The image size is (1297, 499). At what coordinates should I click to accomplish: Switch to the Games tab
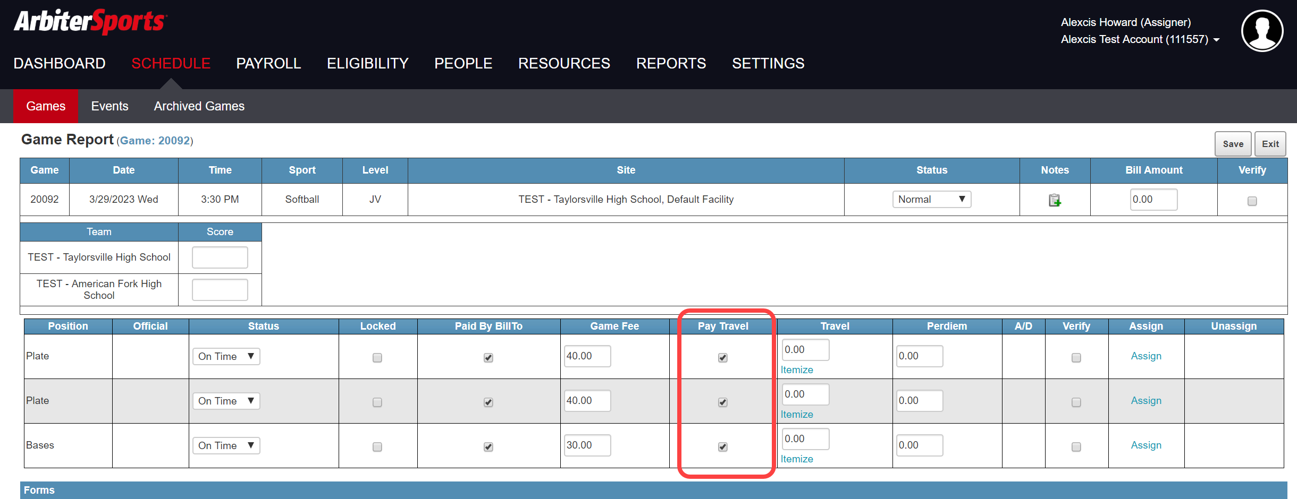[46, 106]
